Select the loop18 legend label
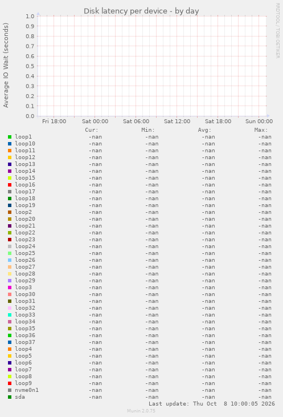The width and height of the screenshot is (283, 417). tap(25, 199)
